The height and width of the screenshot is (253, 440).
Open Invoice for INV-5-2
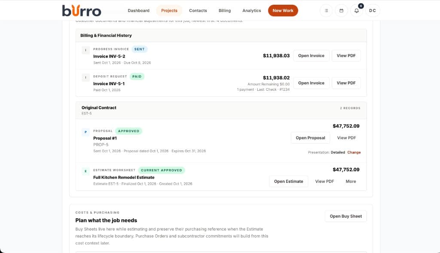tap(311, 56)
